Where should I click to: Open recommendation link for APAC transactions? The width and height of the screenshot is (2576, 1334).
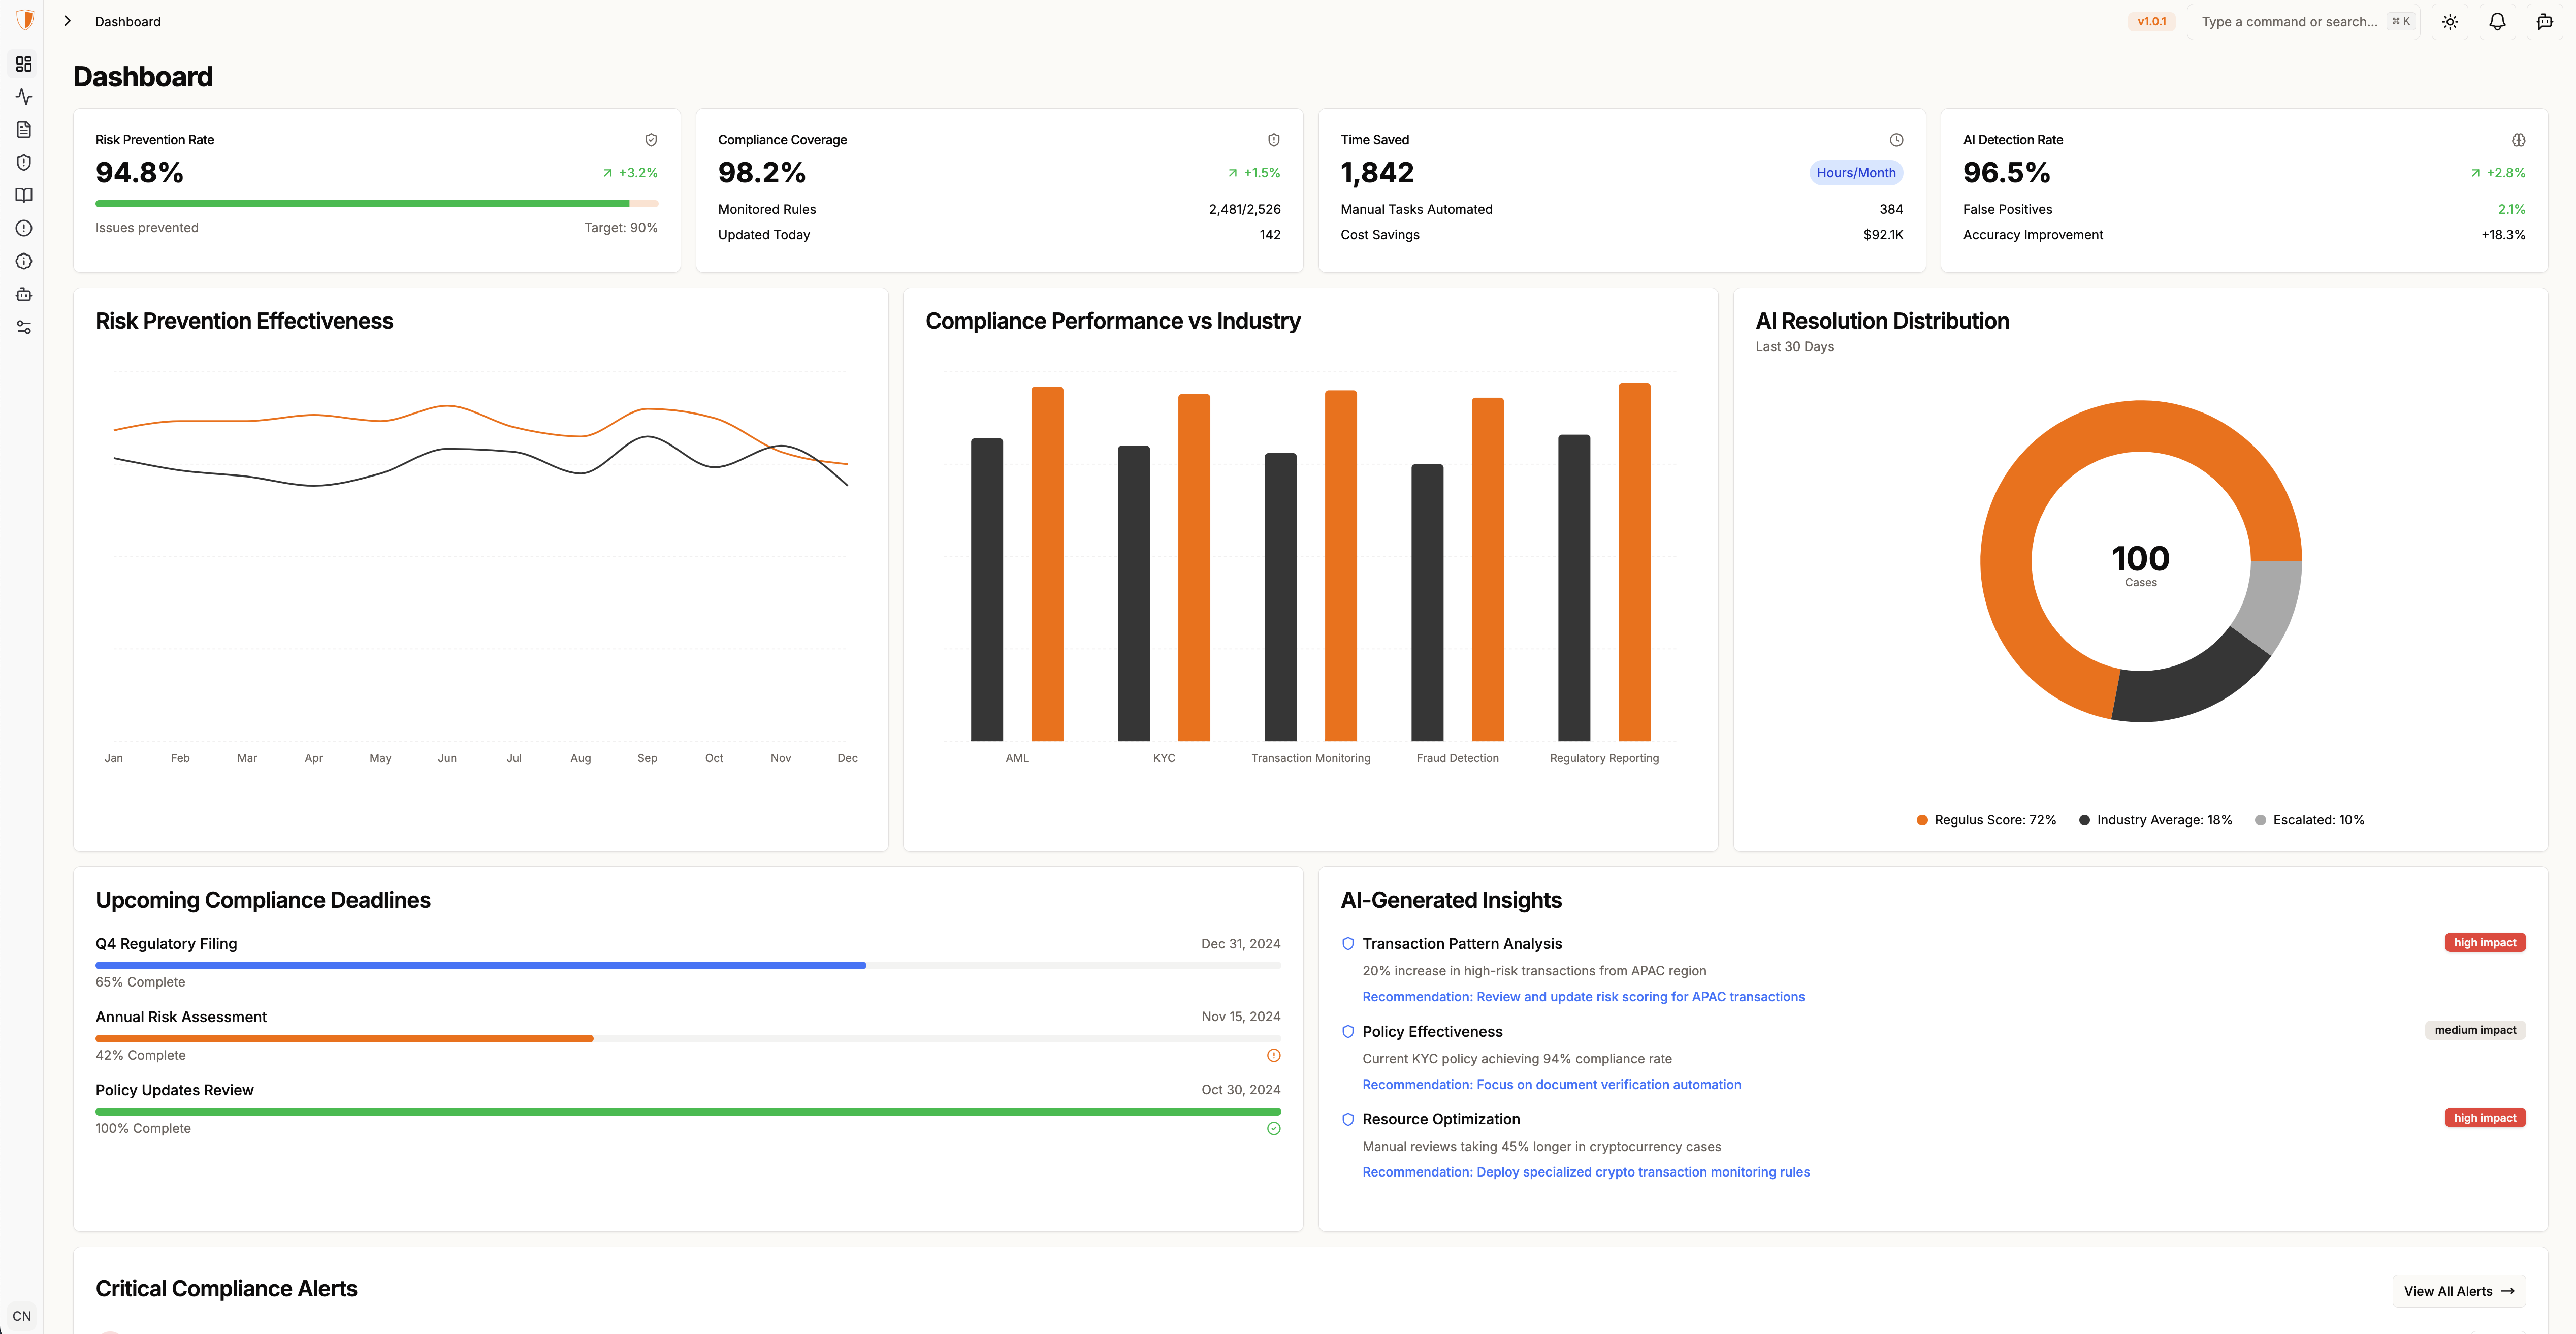click(x=1583, y=996)
